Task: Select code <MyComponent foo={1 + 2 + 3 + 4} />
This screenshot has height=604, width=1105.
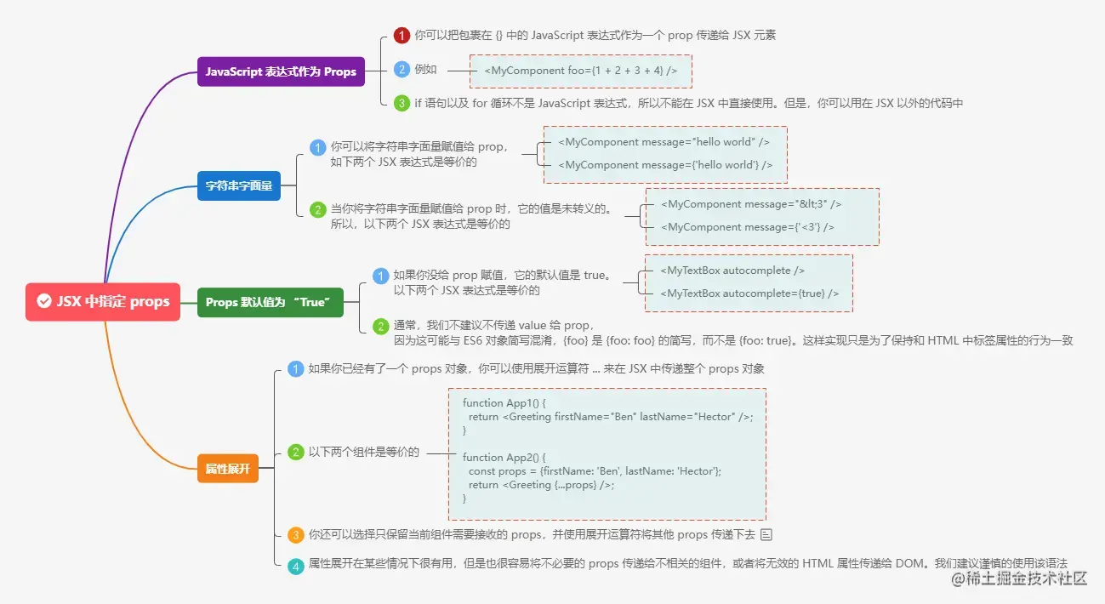Action: pos(581,71)
